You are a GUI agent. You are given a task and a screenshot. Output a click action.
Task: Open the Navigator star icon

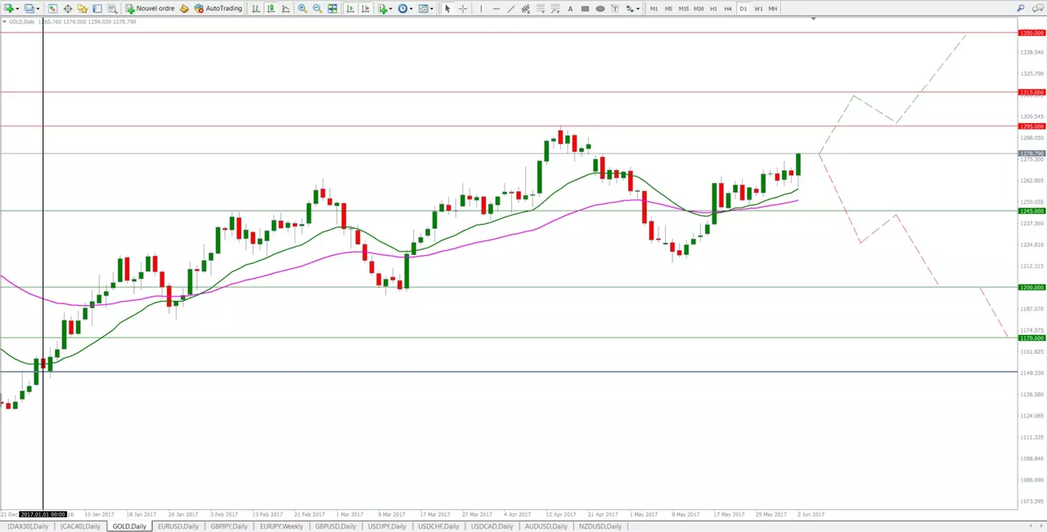[x=83, y=8]
